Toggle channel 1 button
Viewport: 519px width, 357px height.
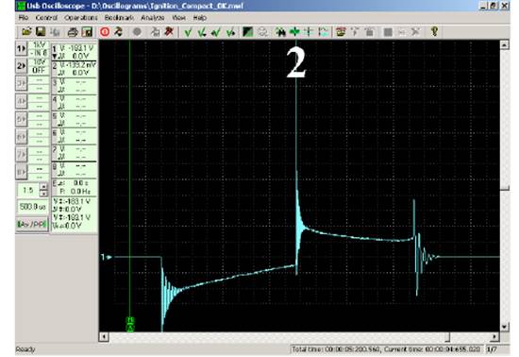[21, 49]
